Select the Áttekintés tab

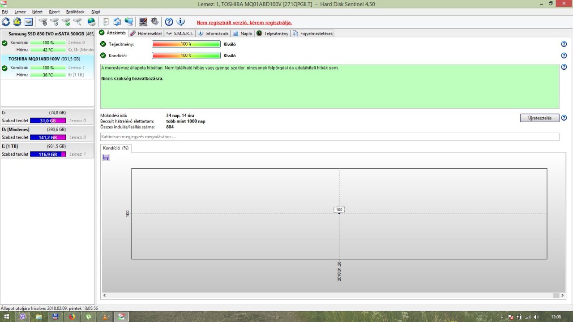113,33
